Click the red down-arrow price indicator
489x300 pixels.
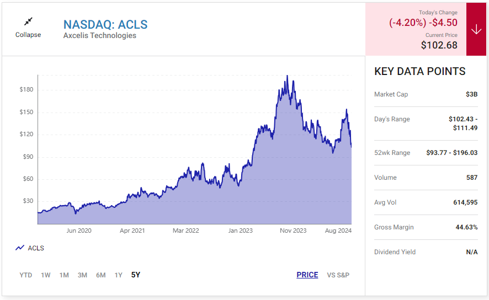pos(476,29)
